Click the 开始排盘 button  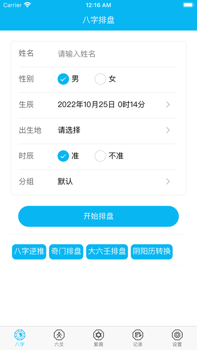coord(98,216)
